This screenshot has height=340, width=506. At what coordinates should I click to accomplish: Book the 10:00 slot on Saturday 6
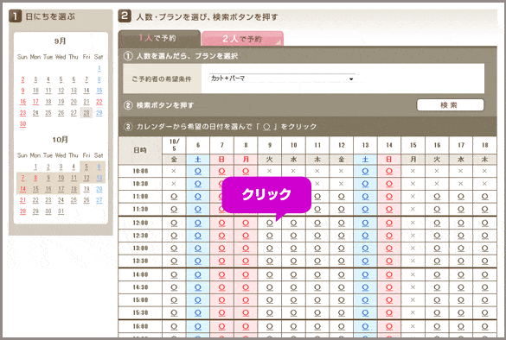[x=198, y=171]
